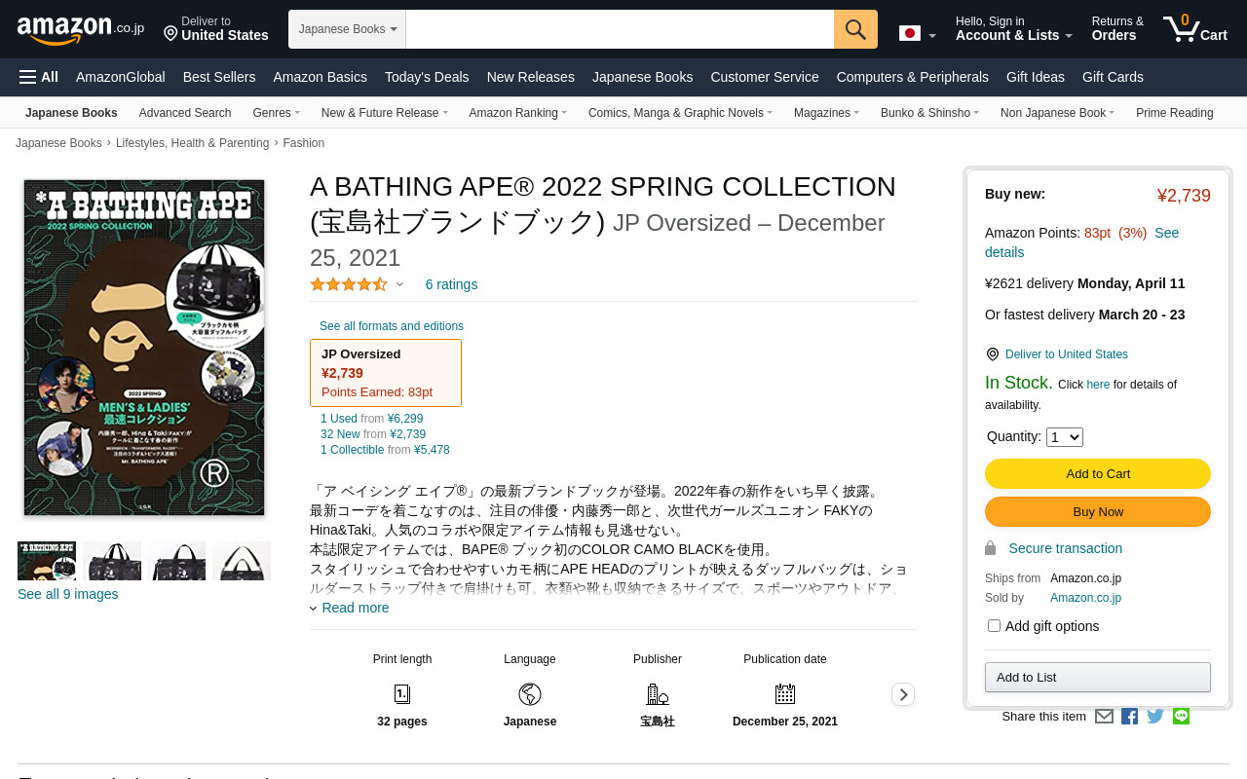This screenshot has height=779, width=1247.
Task: Go to Best Sellers
Action: pyautogui.click(x=219, y=77)
